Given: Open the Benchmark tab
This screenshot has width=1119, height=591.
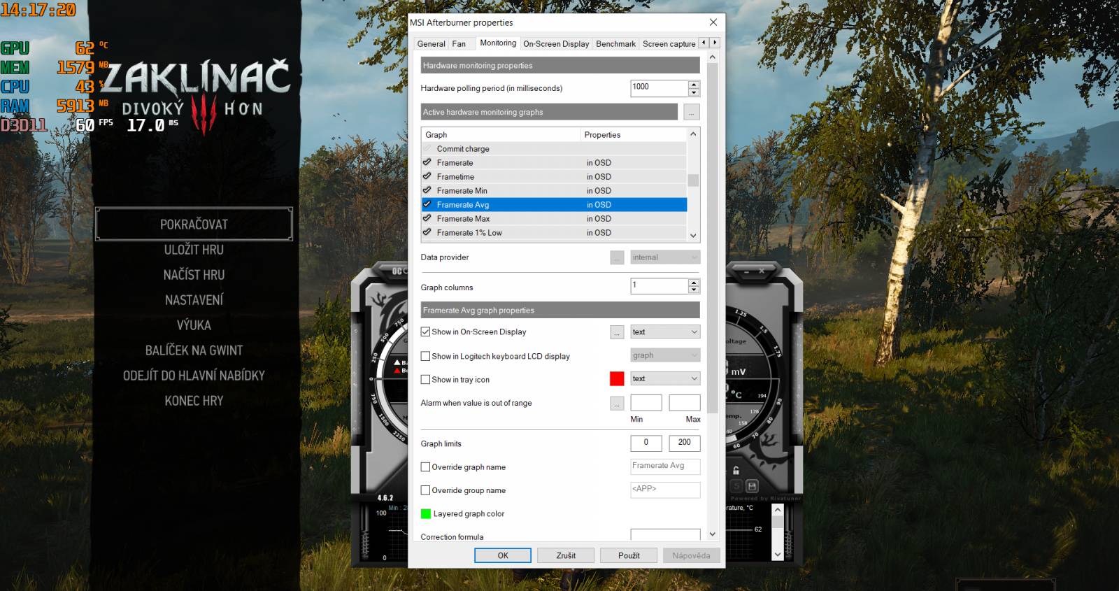Looking at the screenshot, I should (615, 43).
